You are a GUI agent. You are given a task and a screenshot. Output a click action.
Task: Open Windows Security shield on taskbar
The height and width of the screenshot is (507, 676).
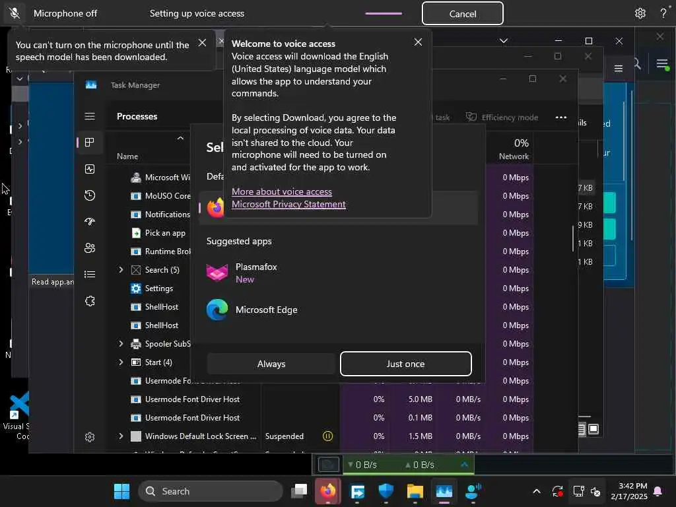(386, 491)
